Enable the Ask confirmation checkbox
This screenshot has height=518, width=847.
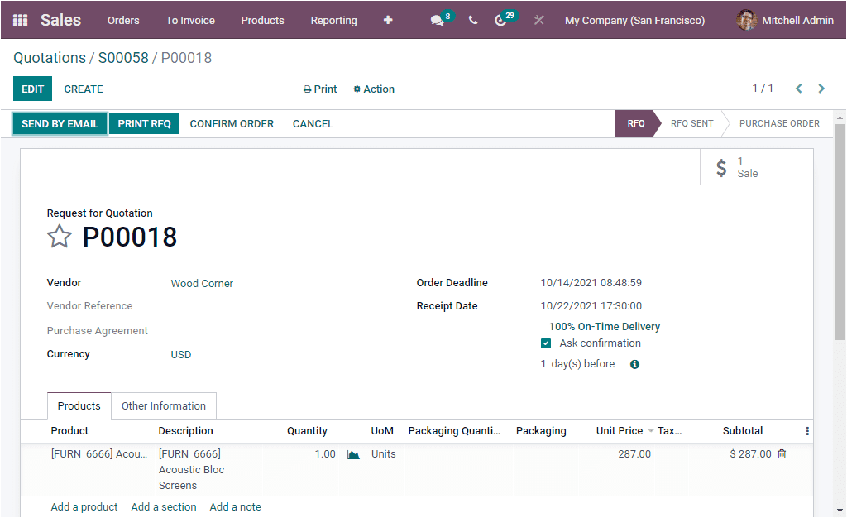point(545,343)
